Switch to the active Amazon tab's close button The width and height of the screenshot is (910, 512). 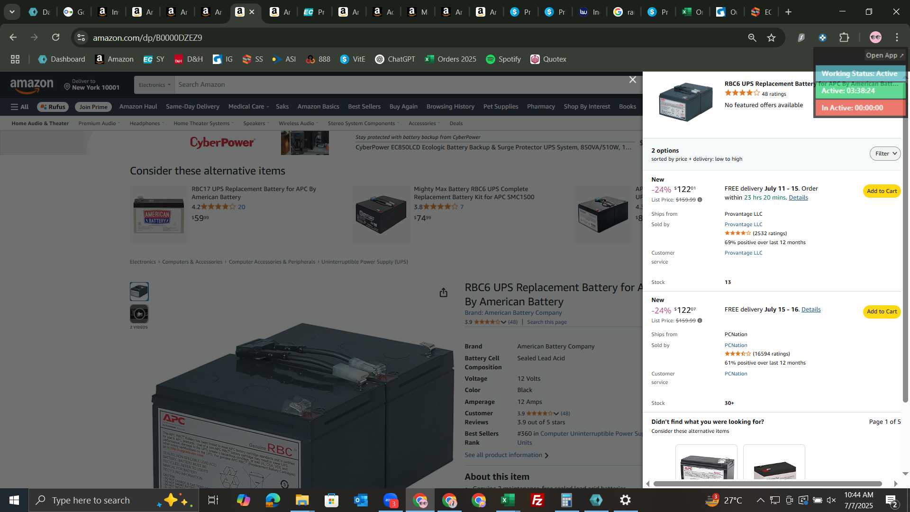tap(252, 12)
